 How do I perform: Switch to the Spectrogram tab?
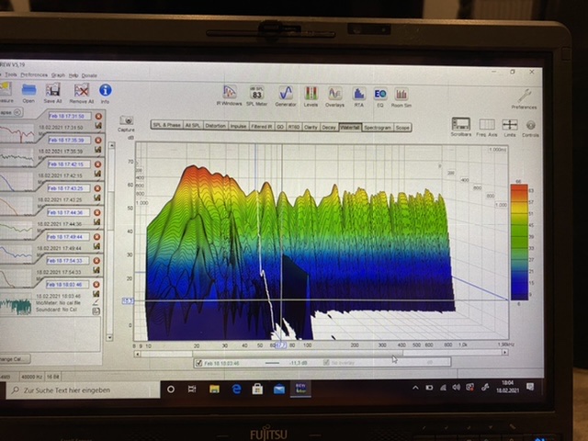pyautogui.click(x=378, y=127)
